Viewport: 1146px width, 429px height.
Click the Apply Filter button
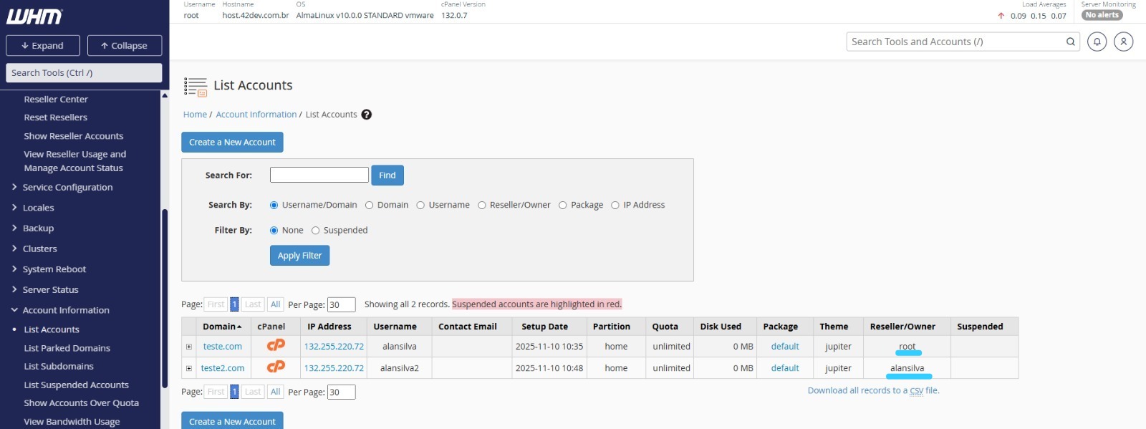299,256
